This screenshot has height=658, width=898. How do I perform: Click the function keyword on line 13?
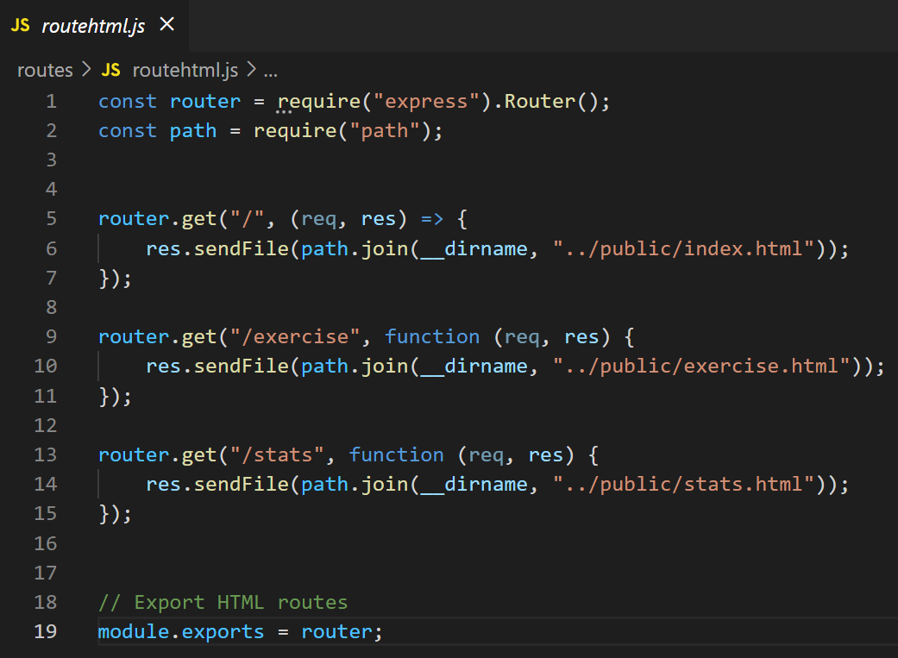396,454
